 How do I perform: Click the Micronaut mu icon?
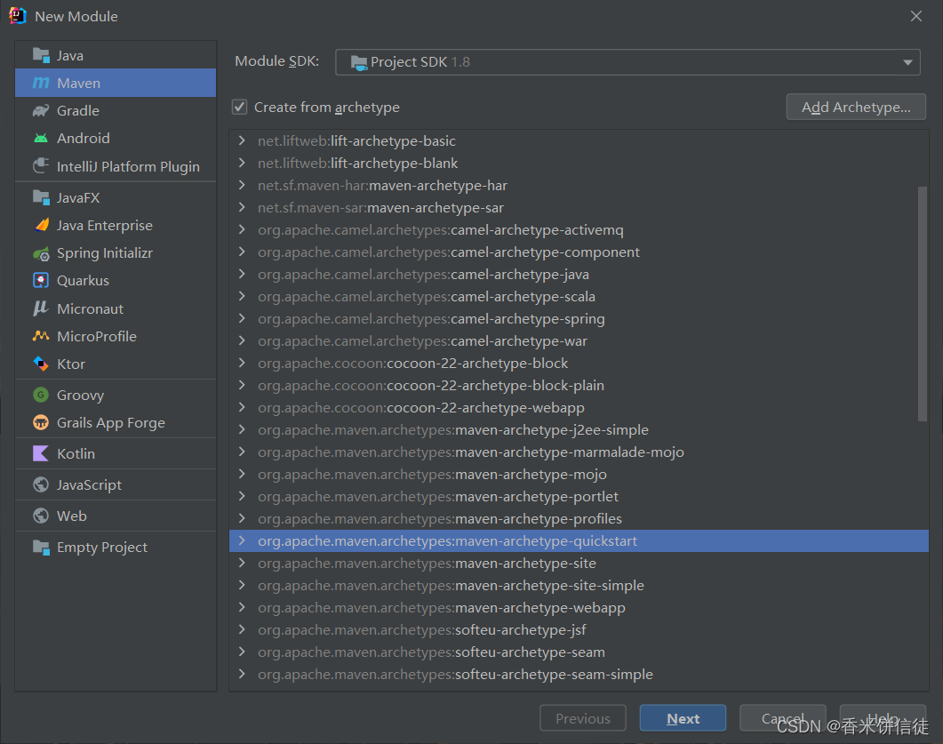[x=41, y=308]
